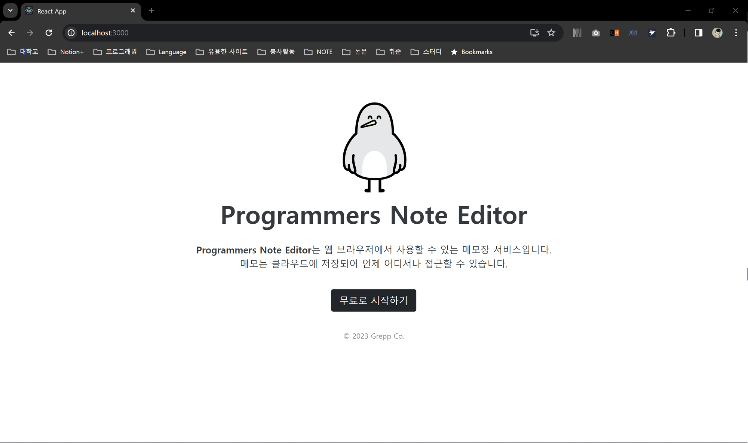Open the striped N extension icon
The width and height of the screenshot is (748, 443).
coord(577,33)
